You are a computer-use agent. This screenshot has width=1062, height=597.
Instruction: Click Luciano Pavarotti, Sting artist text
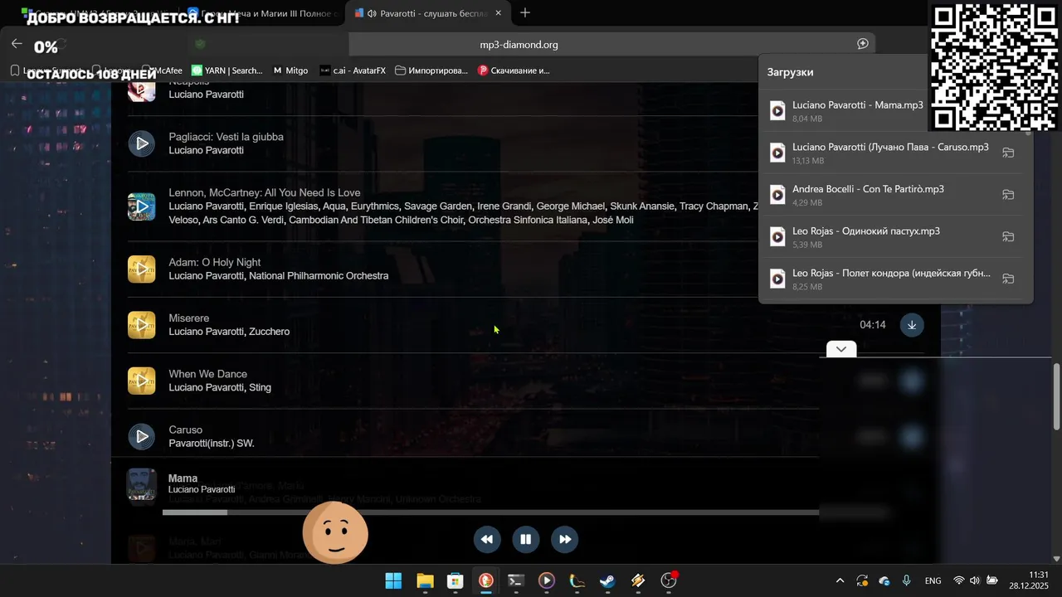pos(220,387)
